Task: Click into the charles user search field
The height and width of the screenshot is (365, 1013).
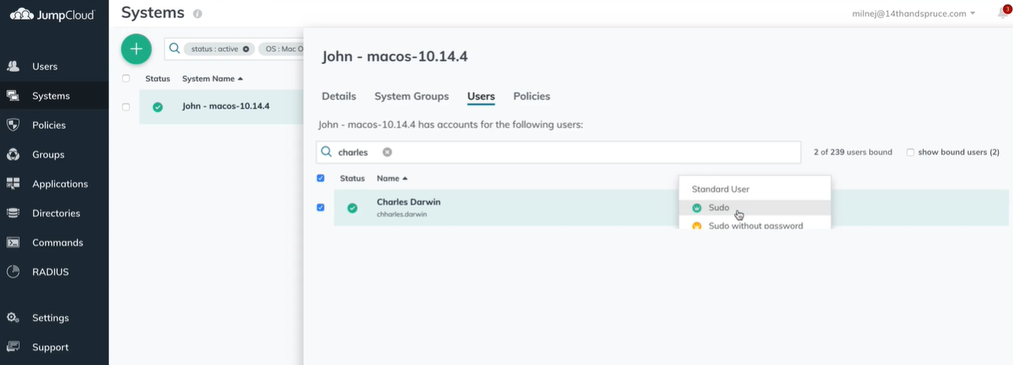Action: (559, 152)
